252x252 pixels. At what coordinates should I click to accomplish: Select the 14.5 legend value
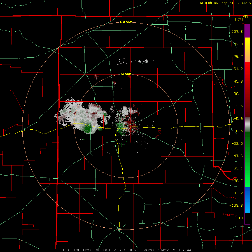(238, 106)
